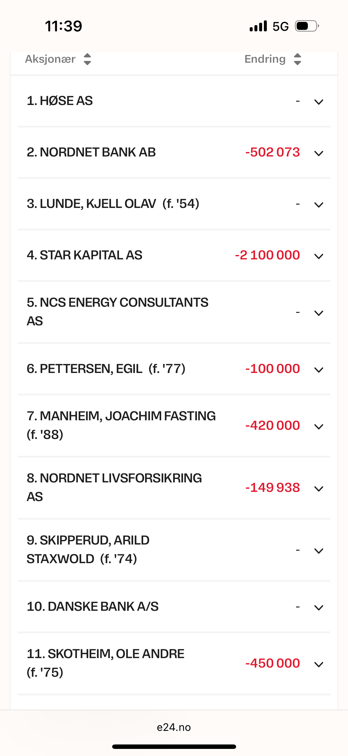Tap the home indicator bar
This screenshot has height=756, width=348.
coord(174,747)
